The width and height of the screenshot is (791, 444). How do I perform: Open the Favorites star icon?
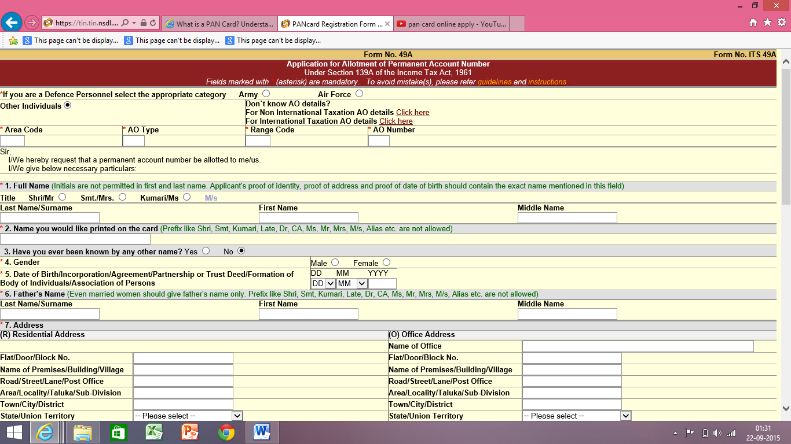767,23
